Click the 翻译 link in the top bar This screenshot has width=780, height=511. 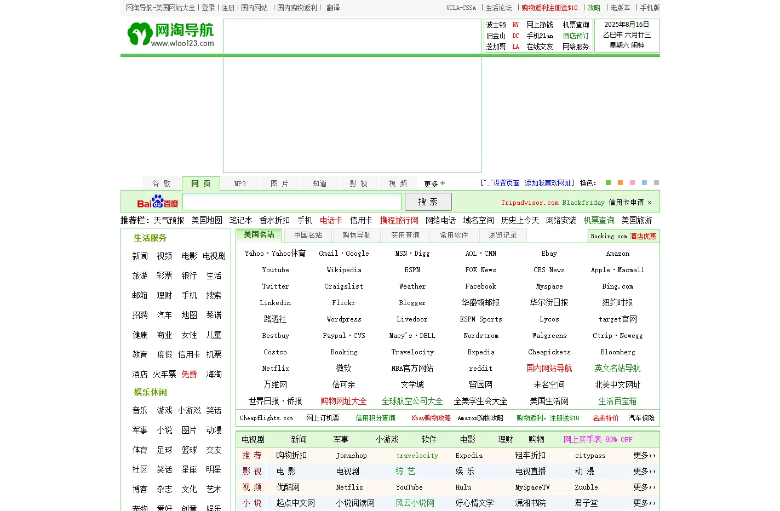click(333, 8)
